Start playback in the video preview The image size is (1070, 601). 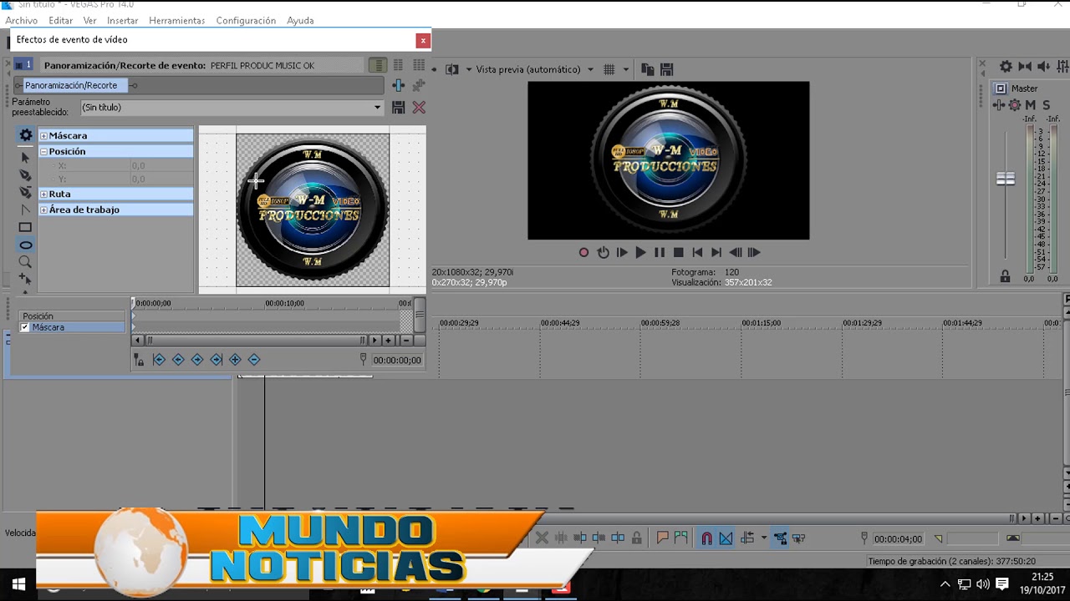(640, 252)
